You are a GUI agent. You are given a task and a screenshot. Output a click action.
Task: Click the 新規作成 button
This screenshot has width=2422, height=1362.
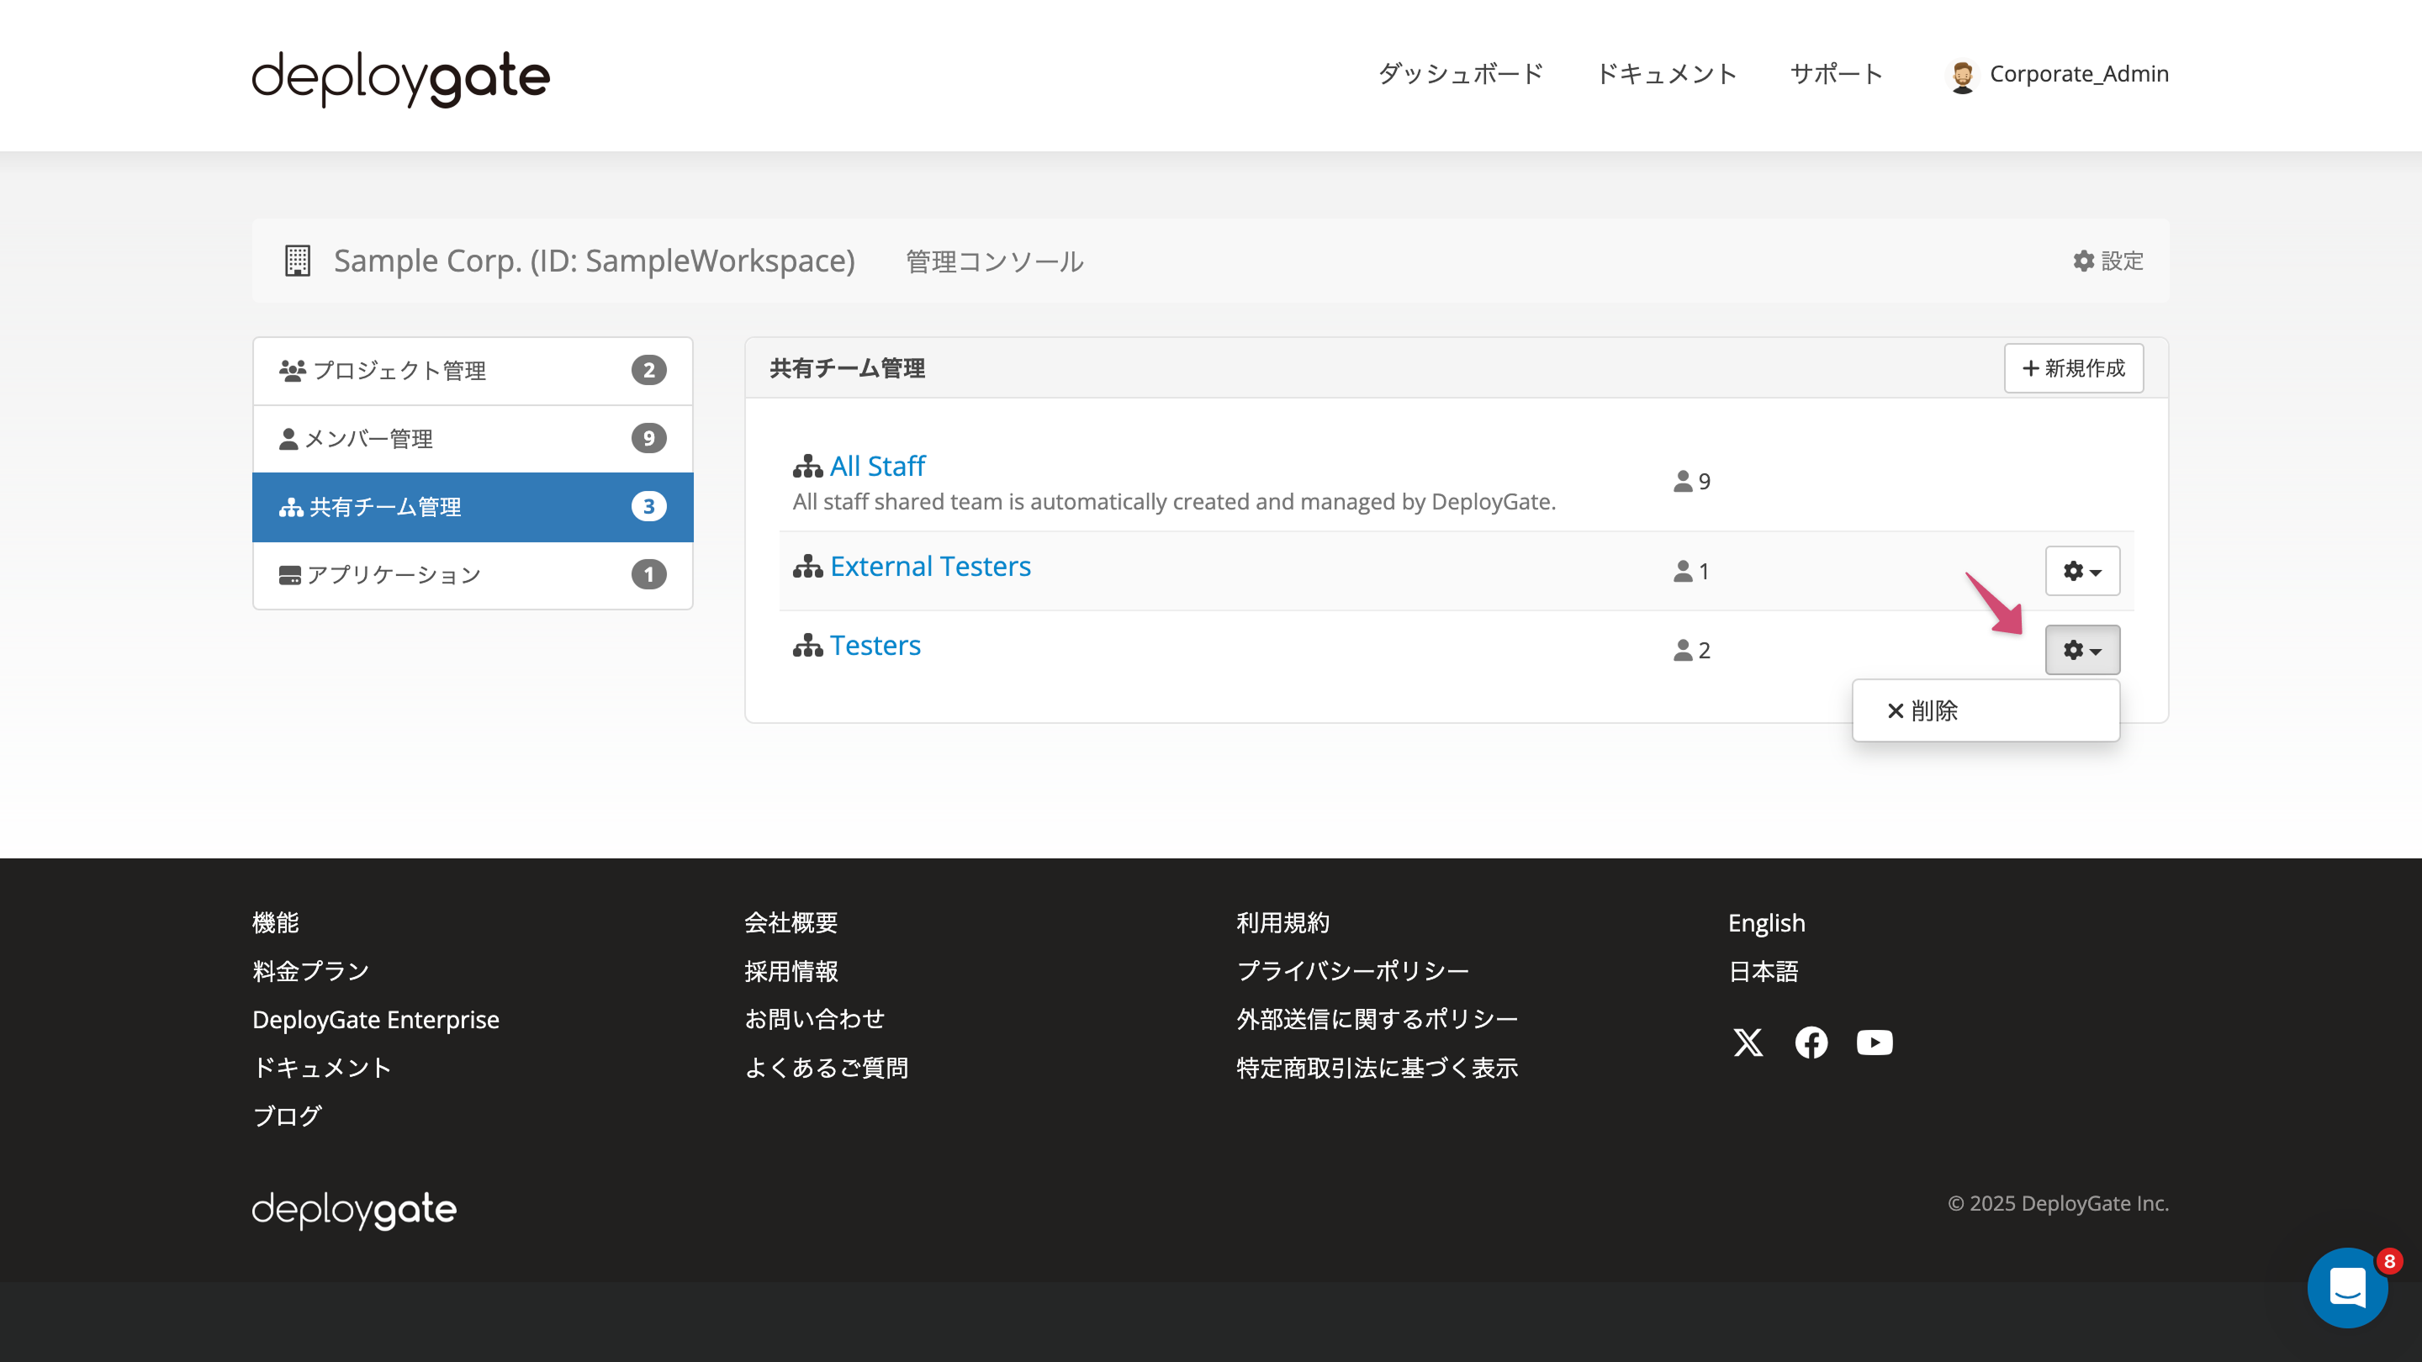coord(2073,367)
